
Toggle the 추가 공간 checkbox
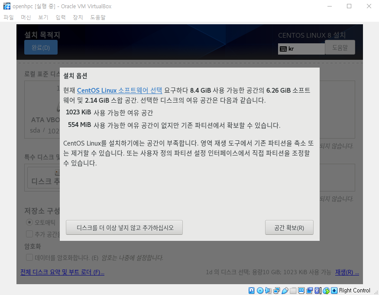tap(29, 234)
